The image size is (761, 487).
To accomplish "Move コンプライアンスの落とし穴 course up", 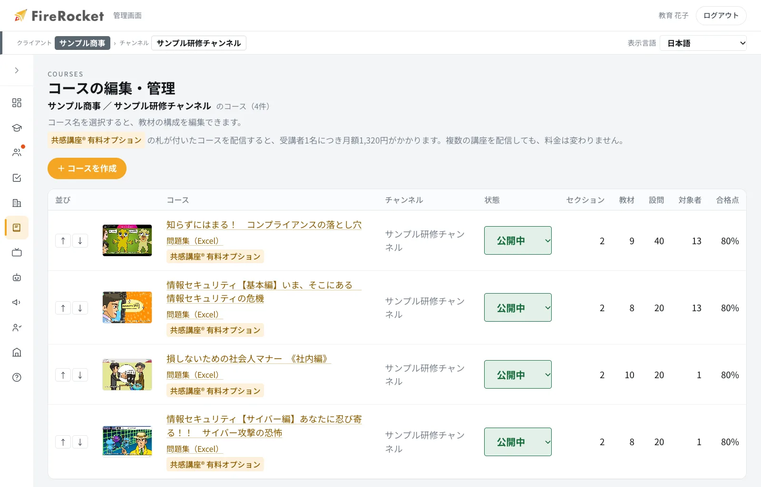I will tap(63, 241).
